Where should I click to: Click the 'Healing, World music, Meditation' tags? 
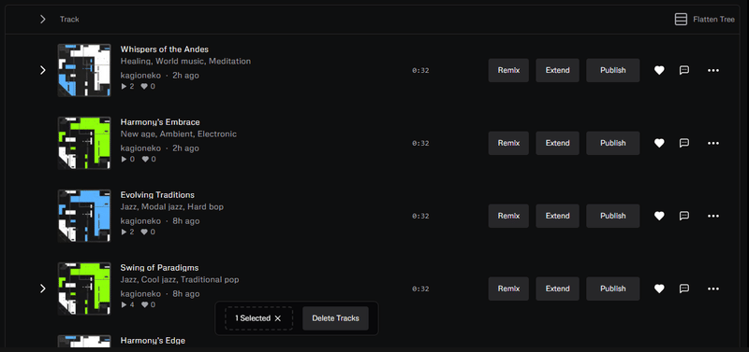click(x=185, y=62)
